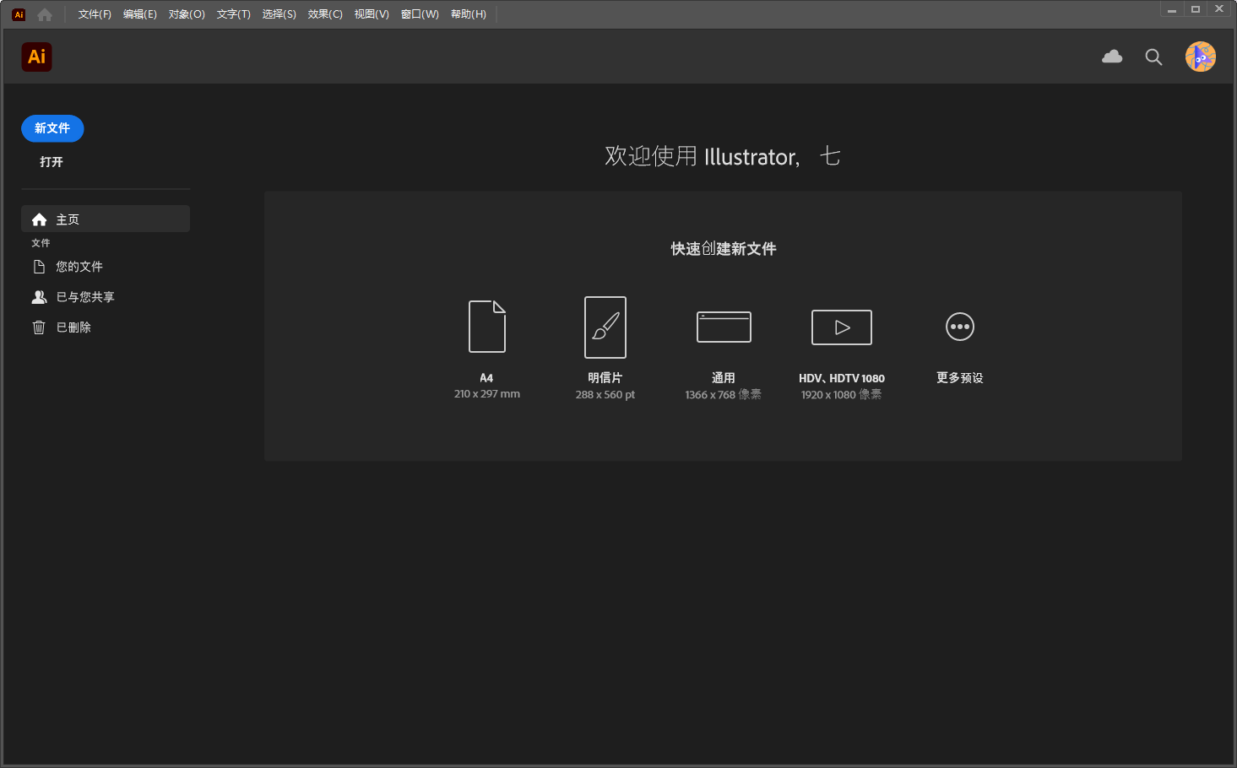Open the 窗口(W) menu
Viewport: 1237px width, 768px height.
coord(420,14)
